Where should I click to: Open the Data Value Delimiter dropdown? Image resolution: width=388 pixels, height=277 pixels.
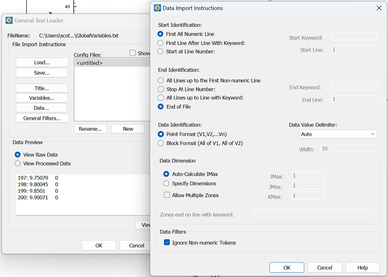(x=338, y=134)
